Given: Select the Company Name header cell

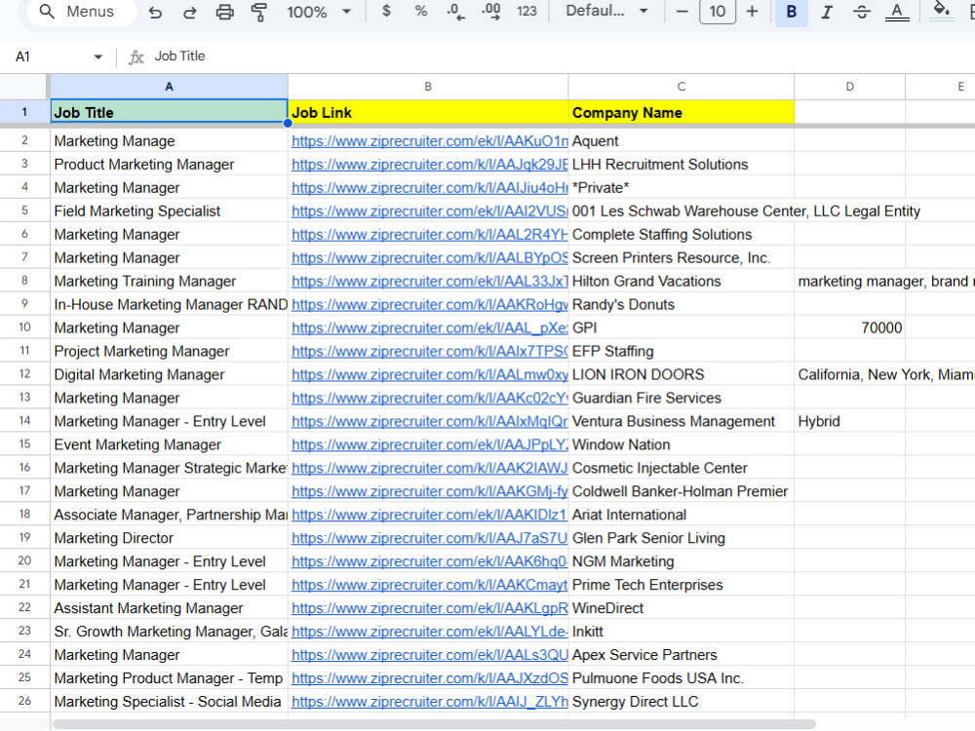Looking at the screenshot, I should click(682, 112).
